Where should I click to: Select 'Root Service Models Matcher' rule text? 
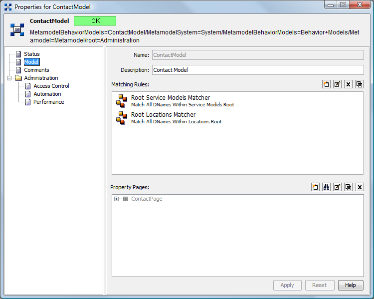pyautogui.click(x=171, y=98)
